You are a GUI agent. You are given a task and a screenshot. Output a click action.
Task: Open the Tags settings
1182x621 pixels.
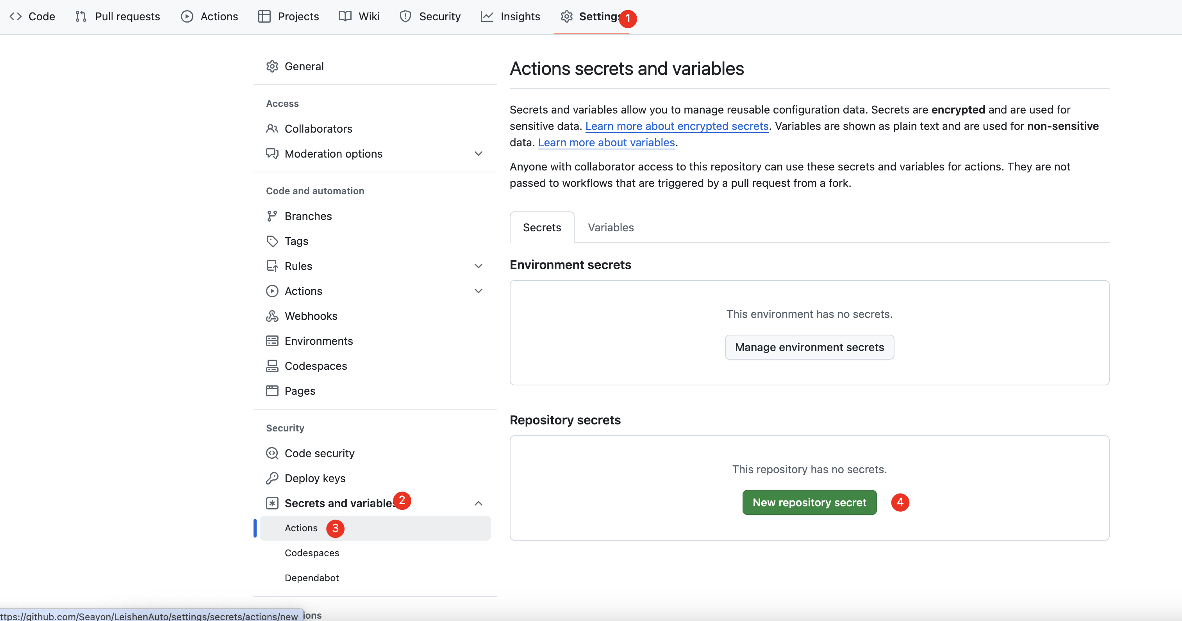375,241
